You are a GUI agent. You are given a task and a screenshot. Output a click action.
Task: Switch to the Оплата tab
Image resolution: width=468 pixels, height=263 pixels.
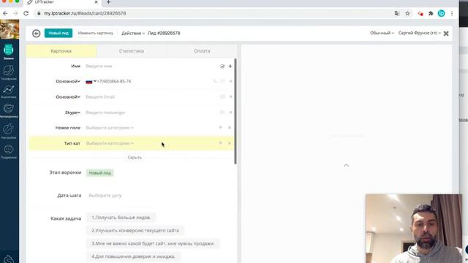click(202, 51)
